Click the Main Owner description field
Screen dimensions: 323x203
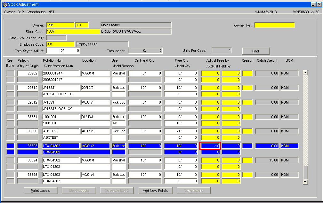pyautogui.click(x=136, y=25)
